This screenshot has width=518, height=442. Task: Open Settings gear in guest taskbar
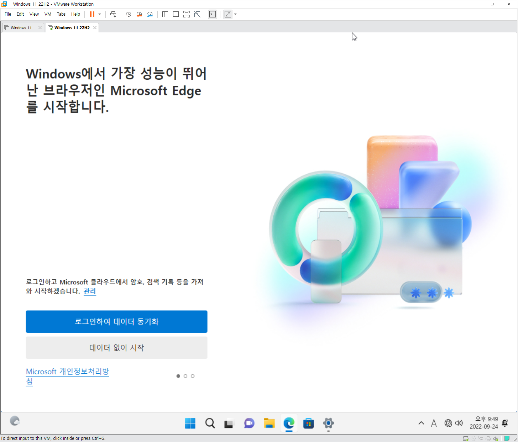coord(328,423)
